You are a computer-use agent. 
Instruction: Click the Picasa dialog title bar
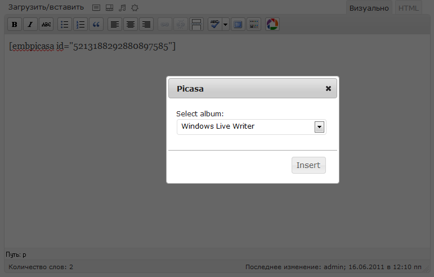coord(252,88)
